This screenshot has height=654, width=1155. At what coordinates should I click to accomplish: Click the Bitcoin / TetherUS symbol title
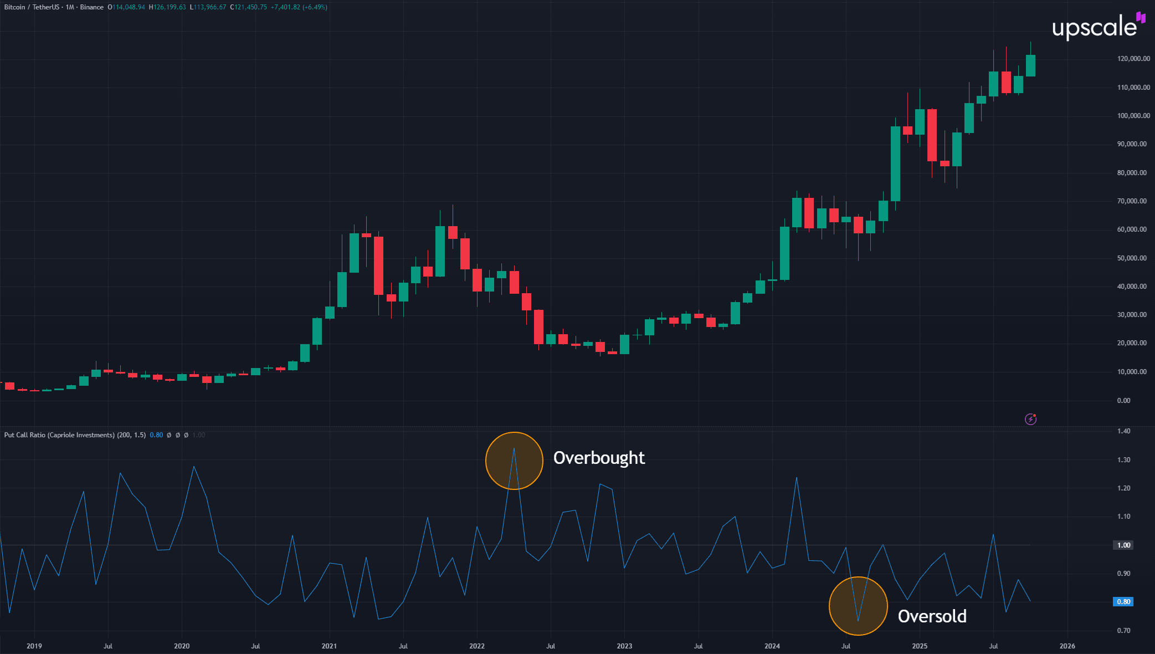coord(31,7)
